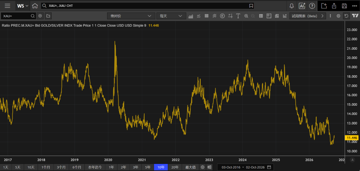Select the 1个月 time range tab

pos(46,167)
